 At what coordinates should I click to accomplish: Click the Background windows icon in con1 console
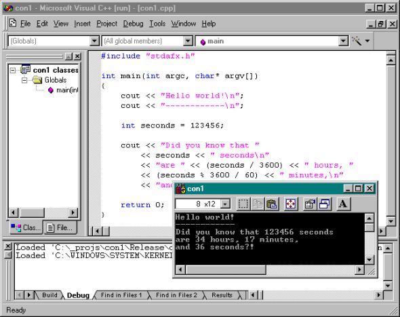click(324, 204)
